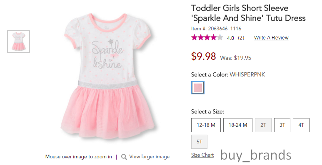The height and width of the screenshot is (165, 322).
Task: Select size 12-18 M
Action: (206, 125)
